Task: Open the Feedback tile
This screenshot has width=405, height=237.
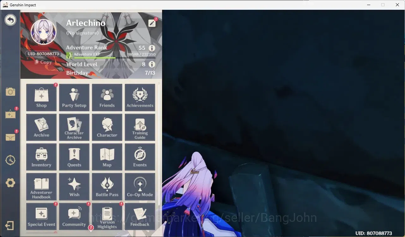Action: click(140, 216)
